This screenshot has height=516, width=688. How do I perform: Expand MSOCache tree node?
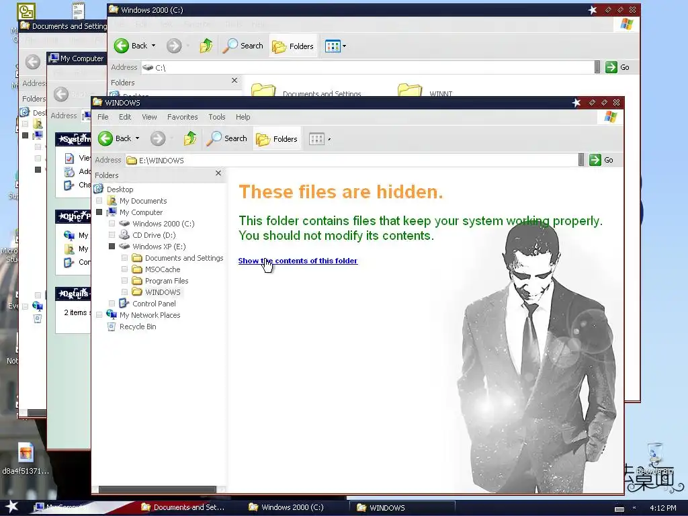tap(124, 269)
